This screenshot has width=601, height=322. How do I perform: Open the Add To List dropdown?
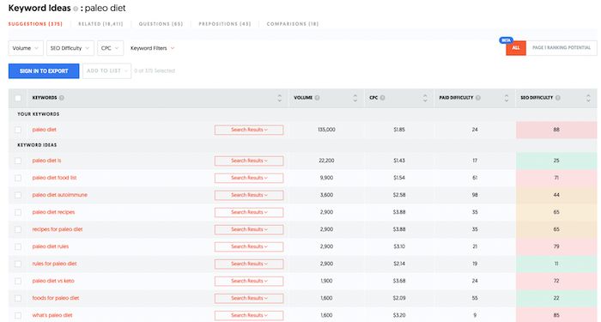pos(107,71)
